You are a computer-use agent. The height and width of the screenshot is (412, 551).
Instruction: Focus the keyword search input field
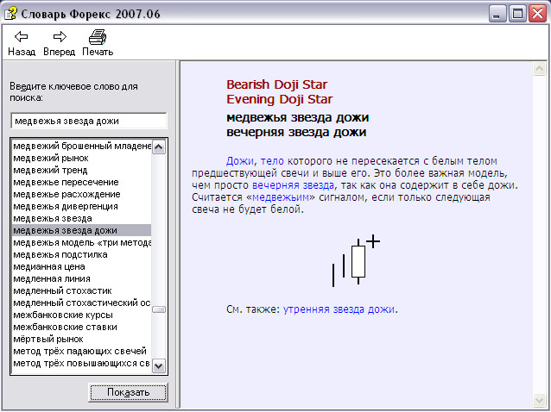pyautogui.click(x=89, y=121)
